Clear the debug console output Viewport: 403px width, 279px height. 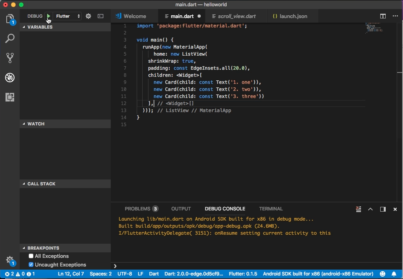click(x=358, y=209)
